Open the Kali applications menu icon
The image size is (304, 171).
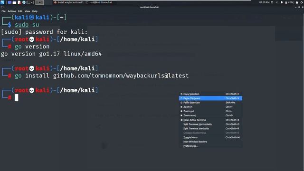tap(2, 2)
